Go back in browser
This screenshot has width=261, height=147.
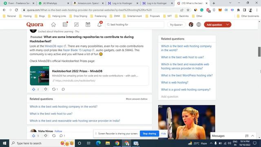point(4,10)
